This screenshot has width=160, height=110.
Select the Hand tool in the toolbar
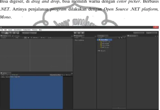tap(3, 33)
